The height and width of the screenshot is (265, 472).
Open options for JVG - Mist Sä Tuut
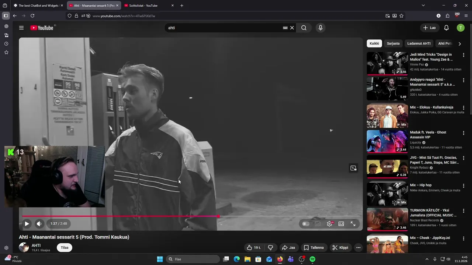point(464,158)
